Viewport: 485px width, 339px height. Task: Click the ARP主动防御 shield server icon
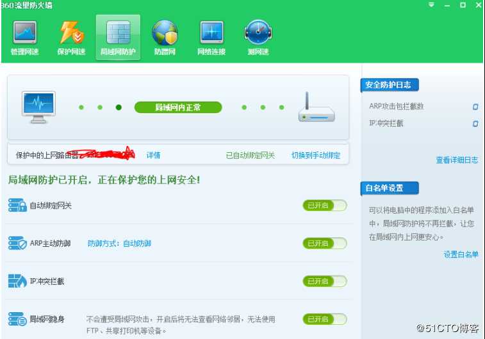tap(17, 243)
